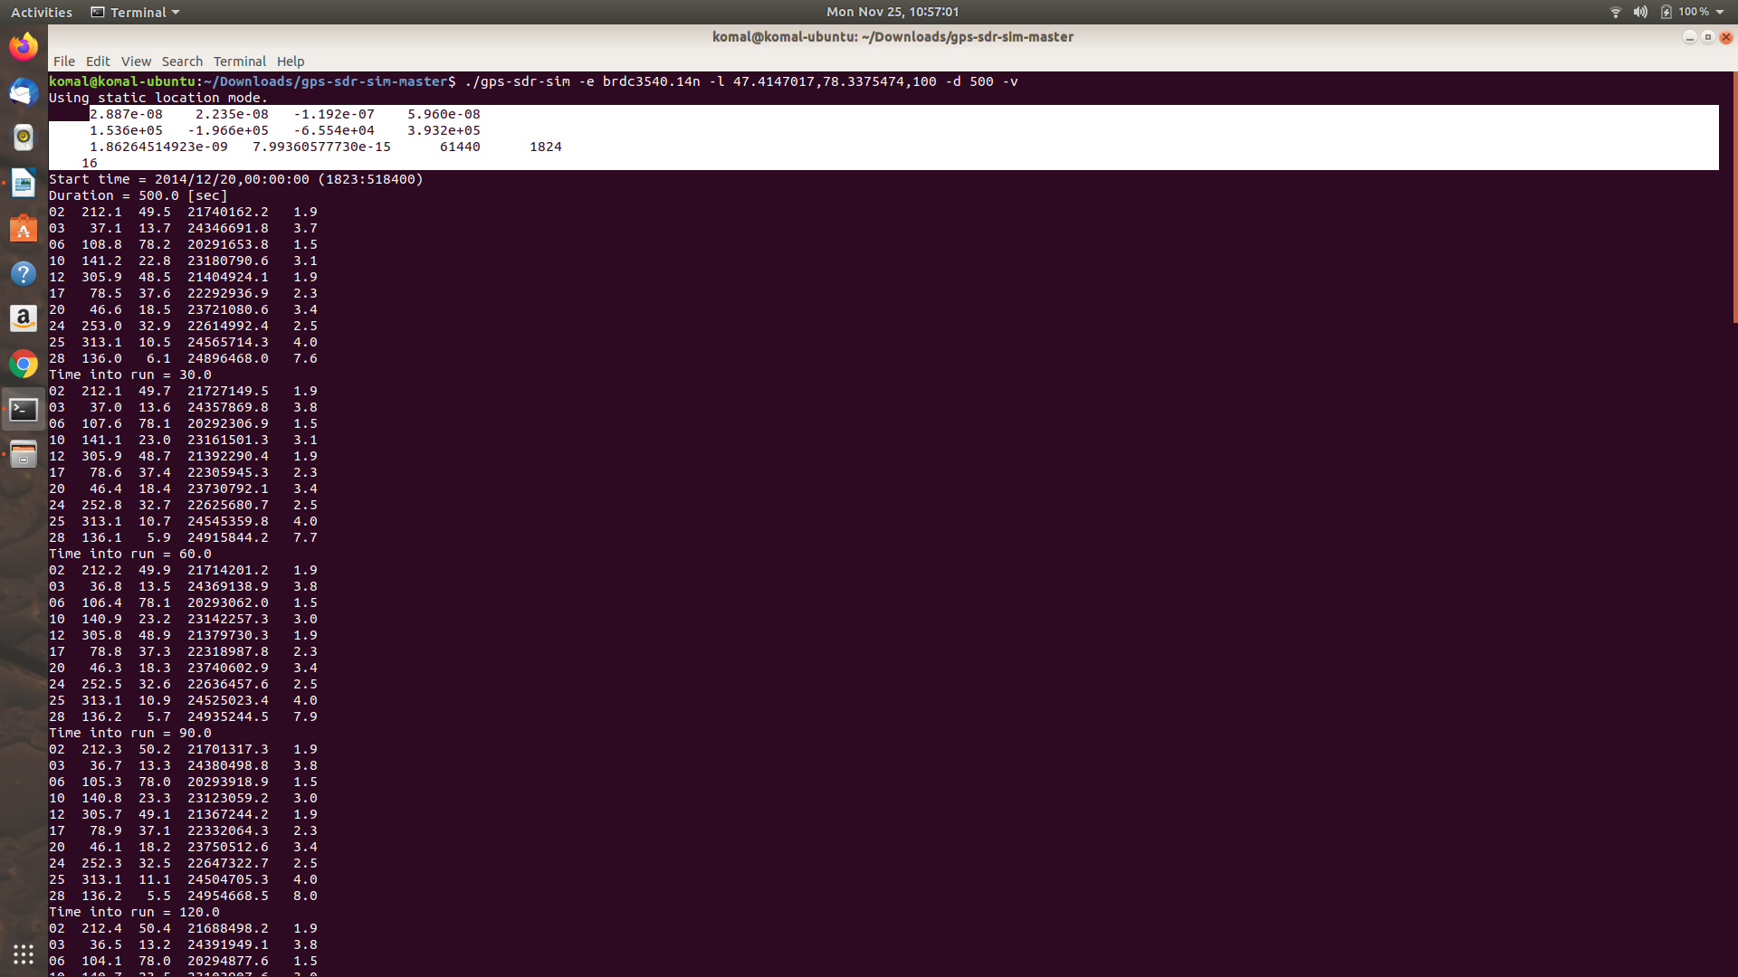This screenshot has width=1738, height=977.
Task: Minimize the terminal window
Action: pos(1689,37)
